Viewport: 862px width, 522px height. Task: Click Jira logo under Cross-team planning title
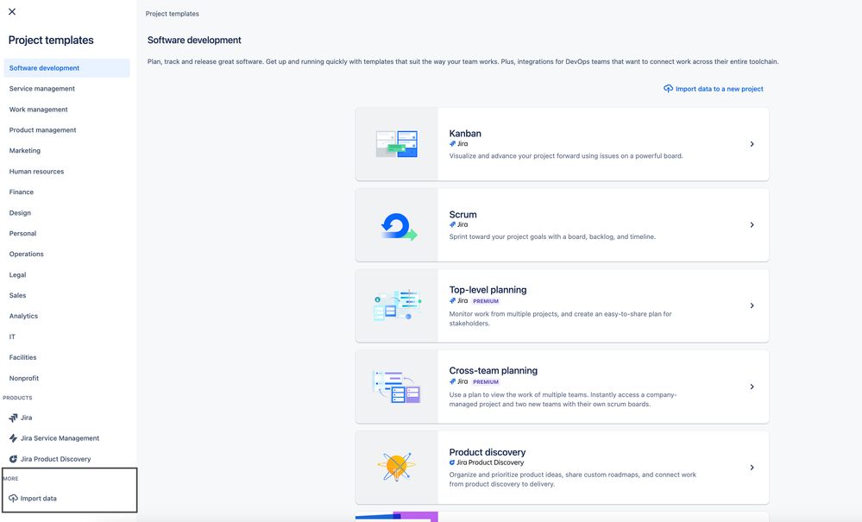[458, 381]
